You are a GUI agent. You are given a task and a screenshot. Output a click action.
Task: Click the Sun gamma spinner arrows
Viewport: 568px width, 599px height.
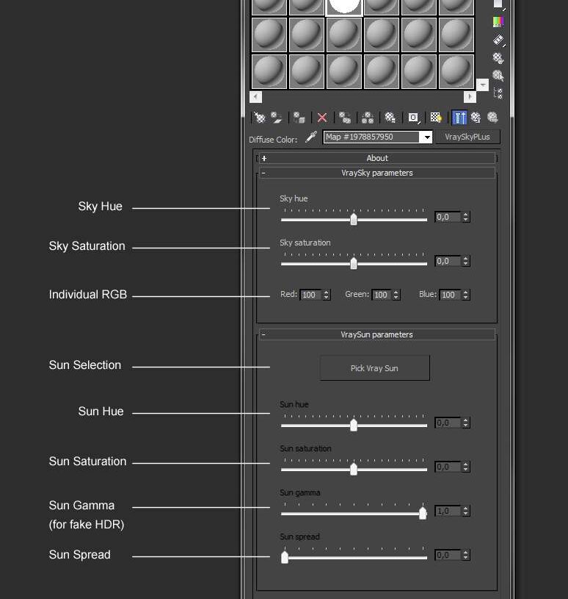tap(465, 511)
